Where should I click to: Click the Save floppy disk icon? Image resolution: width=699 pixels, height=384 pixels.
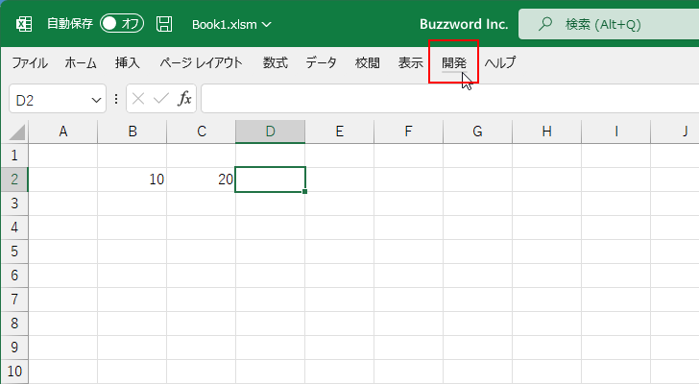pyautogui.click(x=164, y=24)
